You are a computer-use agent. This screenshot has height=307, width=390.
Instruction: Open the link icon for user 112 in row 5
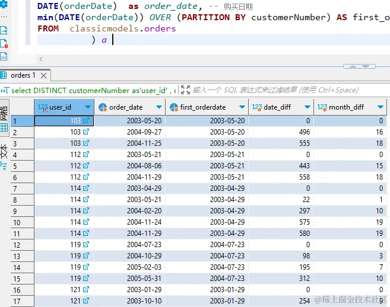[x=86, y=166]
